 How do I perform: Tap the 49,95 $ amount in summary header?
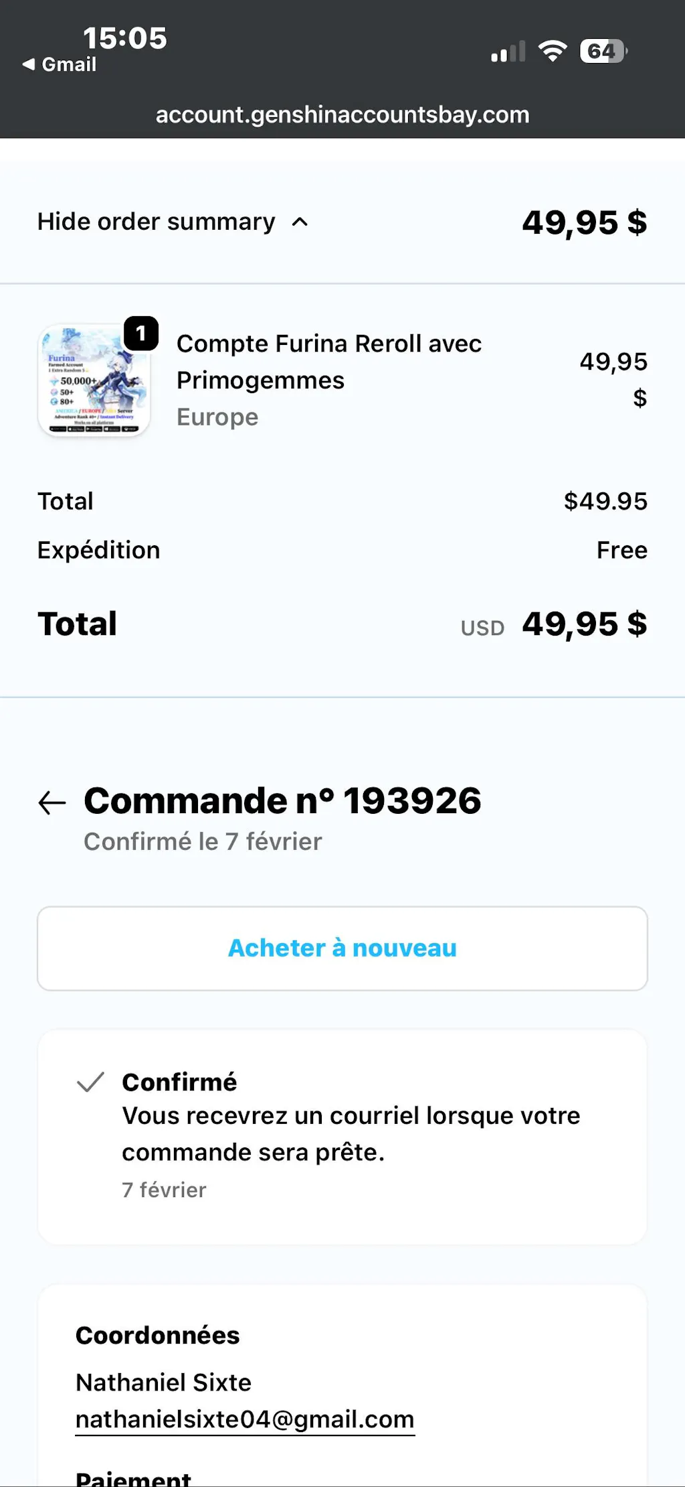pos(584,222)
